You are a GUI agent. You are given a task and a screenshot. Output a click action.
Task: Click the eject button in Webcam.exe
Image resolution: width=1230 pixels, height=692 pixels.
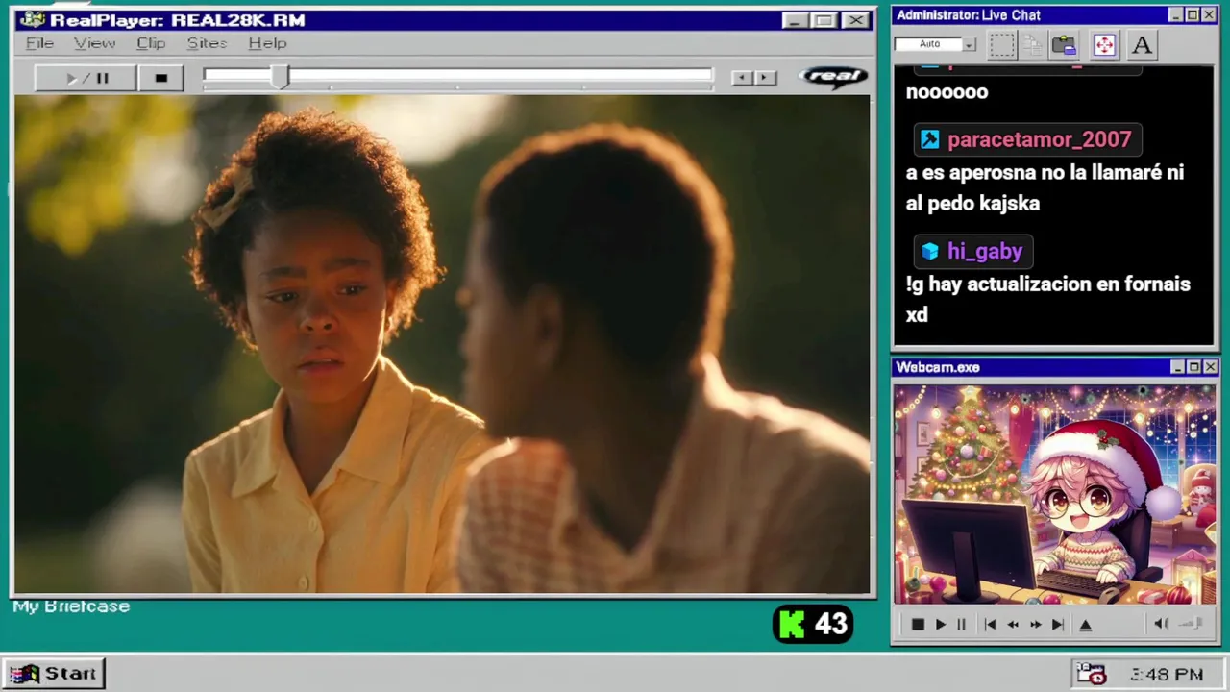pyautogui.click(x=1086, y=625)
